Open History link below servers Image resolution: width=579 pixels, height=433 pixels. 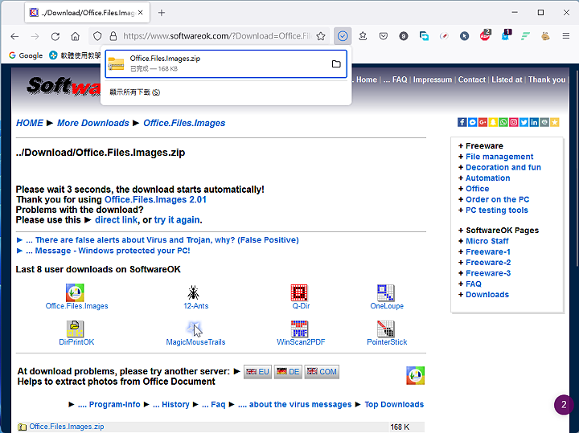[x=171, y=405]
